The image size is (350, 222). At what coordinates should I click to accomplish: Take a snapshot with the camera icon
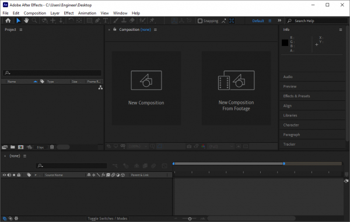coord(189,146)
